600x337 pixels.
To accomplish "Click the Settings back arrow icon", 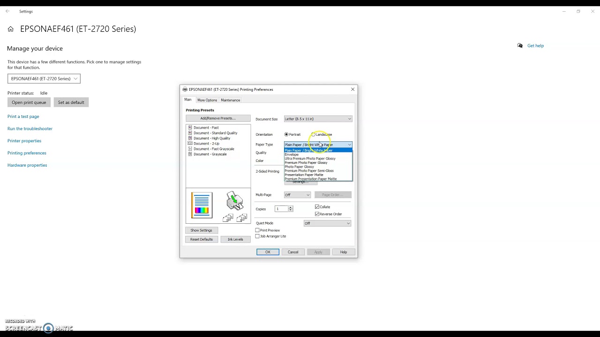I will pos(7,11).
